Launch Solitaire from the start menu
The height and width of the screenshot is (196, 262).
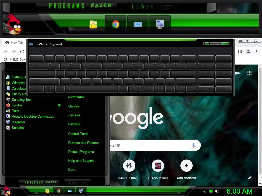pos(15,128)
